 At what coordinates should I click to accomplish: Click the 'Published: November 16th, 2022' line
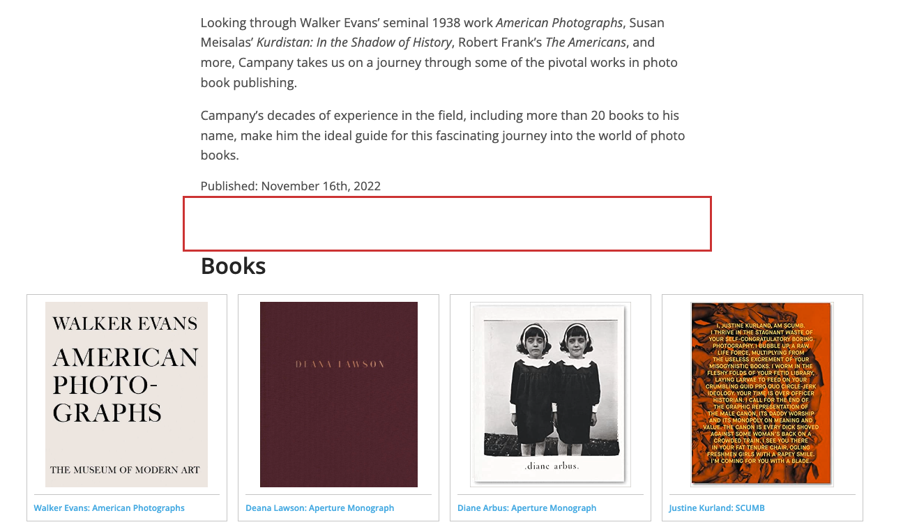coord(291,186)
